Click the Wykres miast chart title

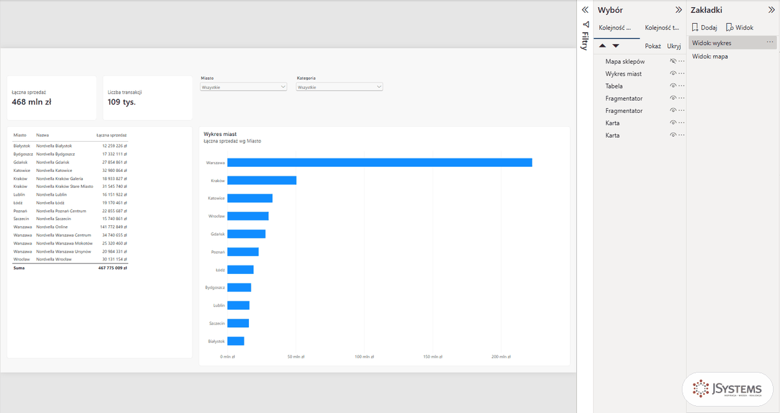click(x=220, y=134)
